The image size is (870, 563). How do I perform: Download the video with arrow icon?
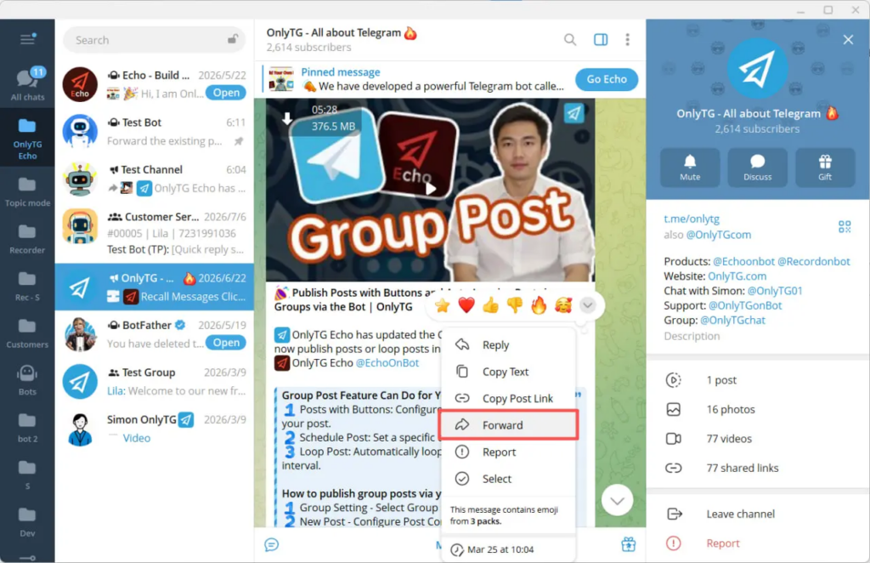click(287, 118)
